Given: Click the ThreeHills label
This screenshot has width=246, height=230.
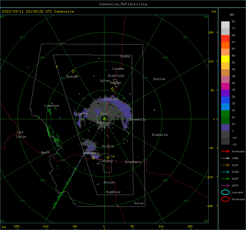Looking at the screenshot, I should (137, 120).
